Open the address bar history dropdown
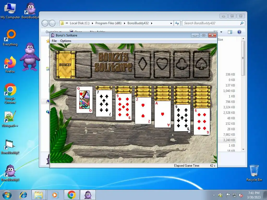Viewport: 267px width, 200px height. click(x=171, y=23)
